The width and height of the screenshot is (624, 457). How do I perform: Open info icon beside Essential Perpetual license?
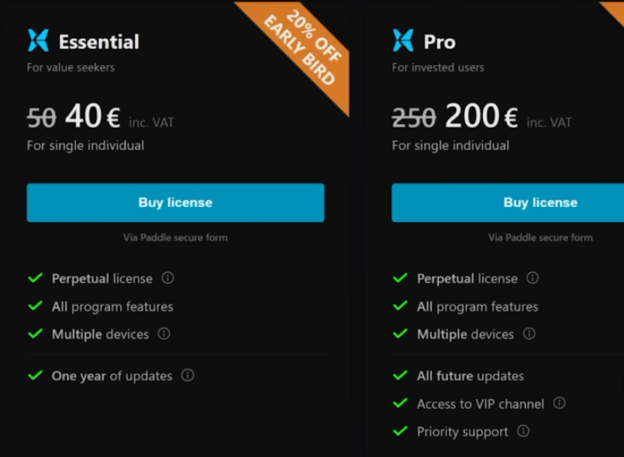point(167,278)
